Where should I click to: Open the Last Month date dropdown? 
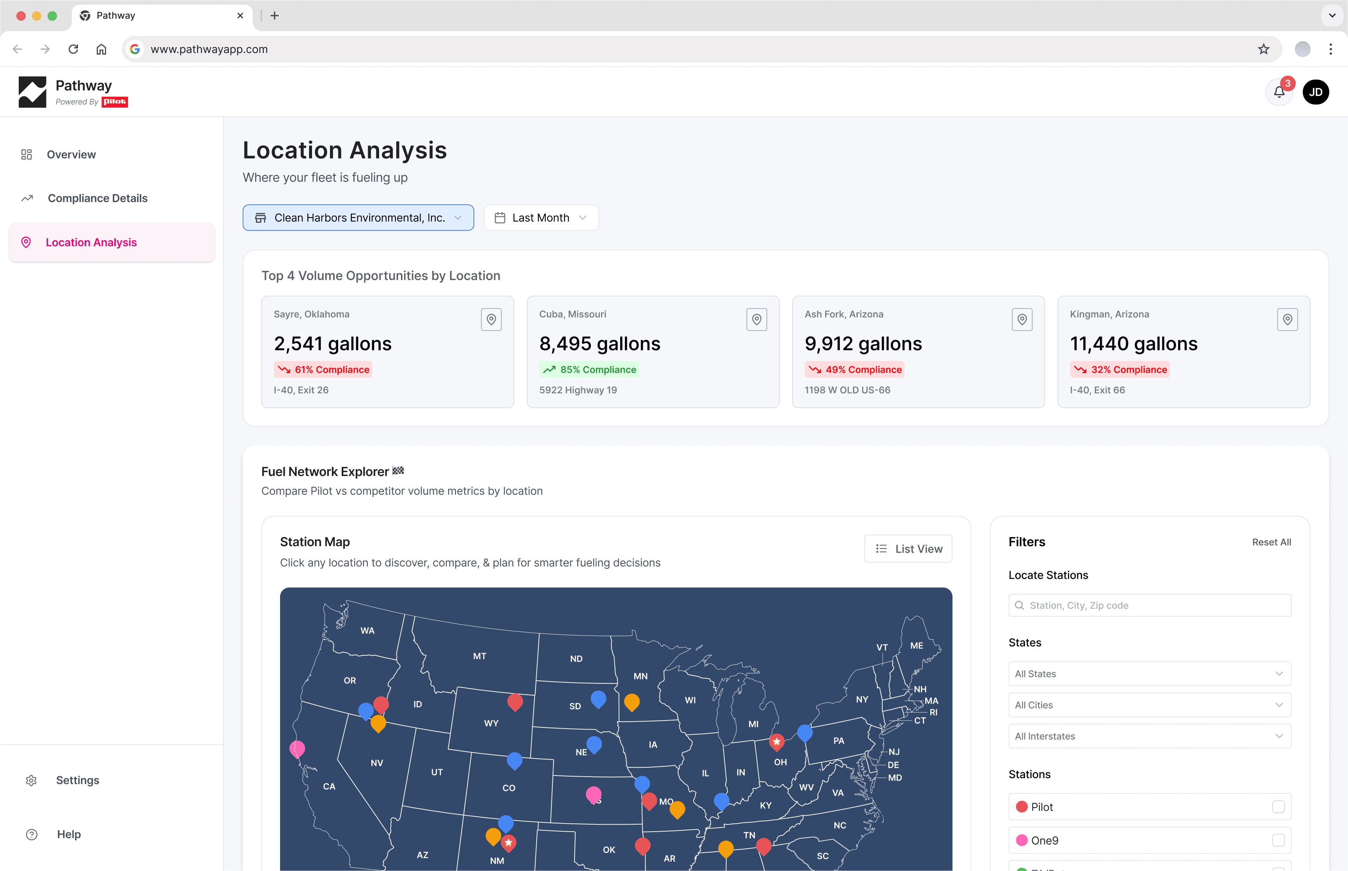click(541, 218)
